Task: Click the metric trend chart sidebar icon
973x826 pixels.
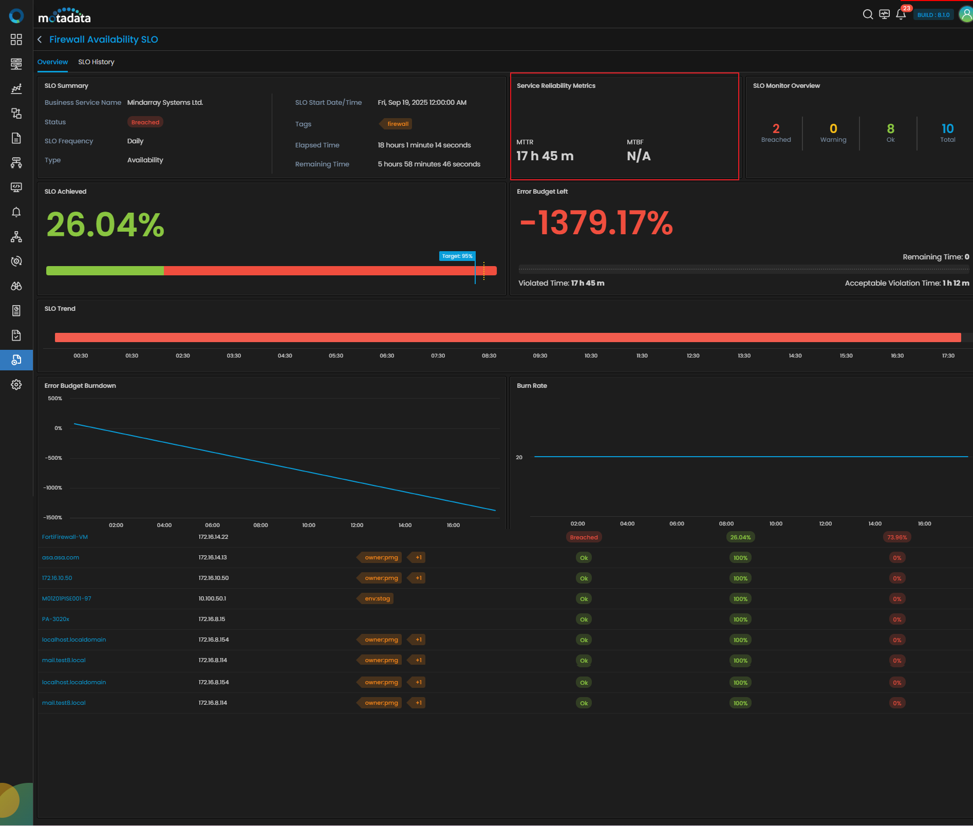Action: point(16,89)
